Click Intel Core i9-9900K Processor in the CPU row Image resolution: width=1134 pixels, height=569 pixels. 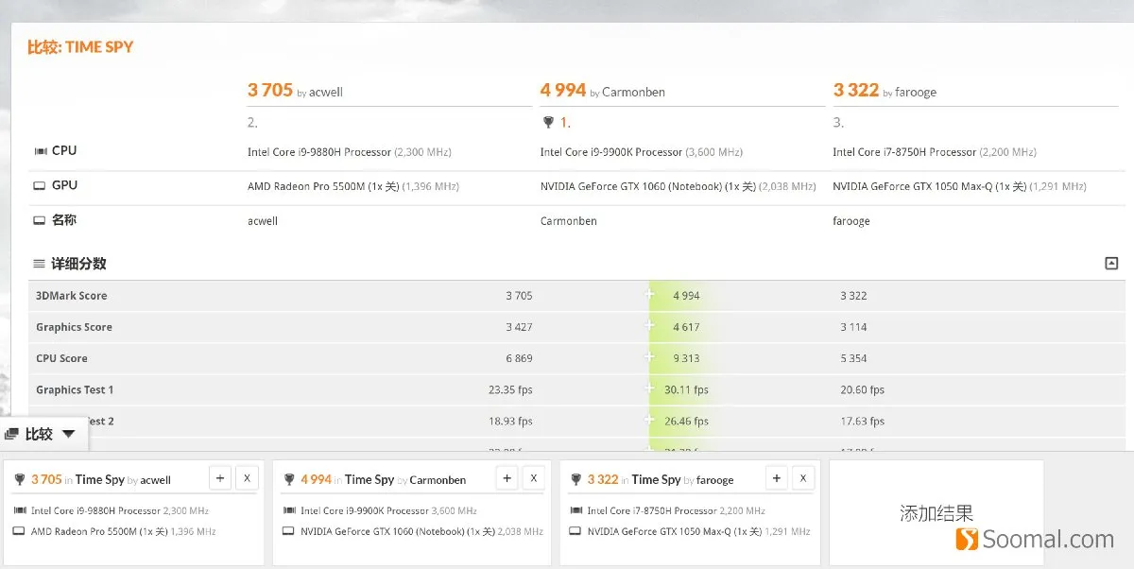[x=611, y=152]
